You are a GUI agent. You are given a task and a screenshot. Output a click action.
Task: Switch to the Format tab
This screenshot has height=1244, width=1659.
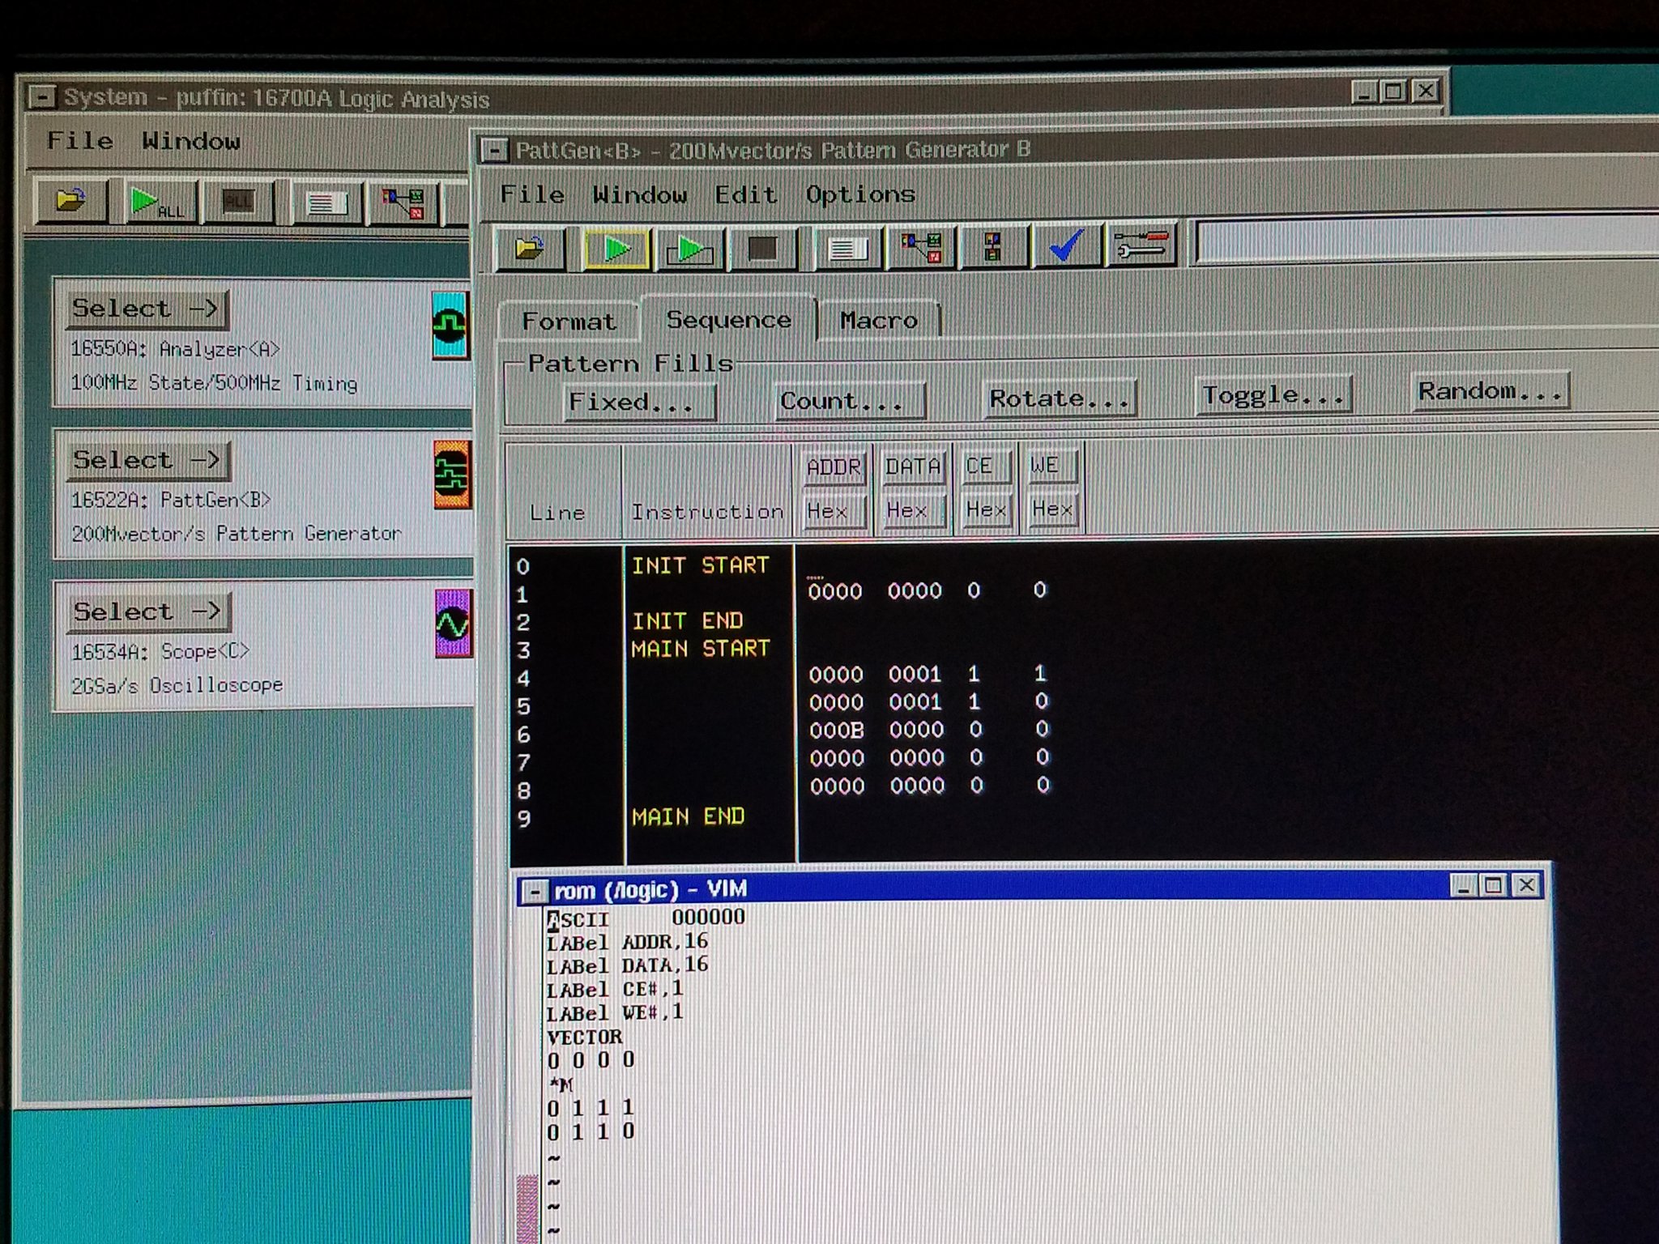(569, 322)
